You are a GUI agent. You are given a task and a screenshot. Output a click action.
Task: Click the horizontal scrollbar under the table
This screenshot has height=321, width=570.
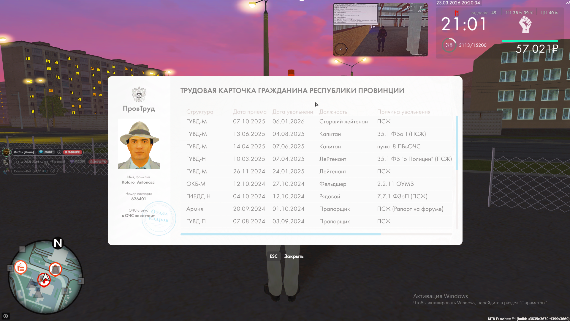coord(280,234)
